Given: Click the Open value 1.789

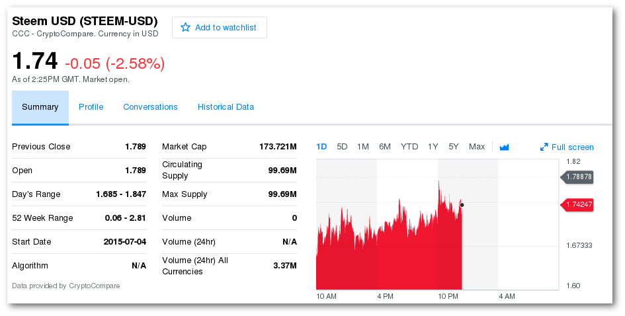Looking at the screenshot, I should (136, 170).
